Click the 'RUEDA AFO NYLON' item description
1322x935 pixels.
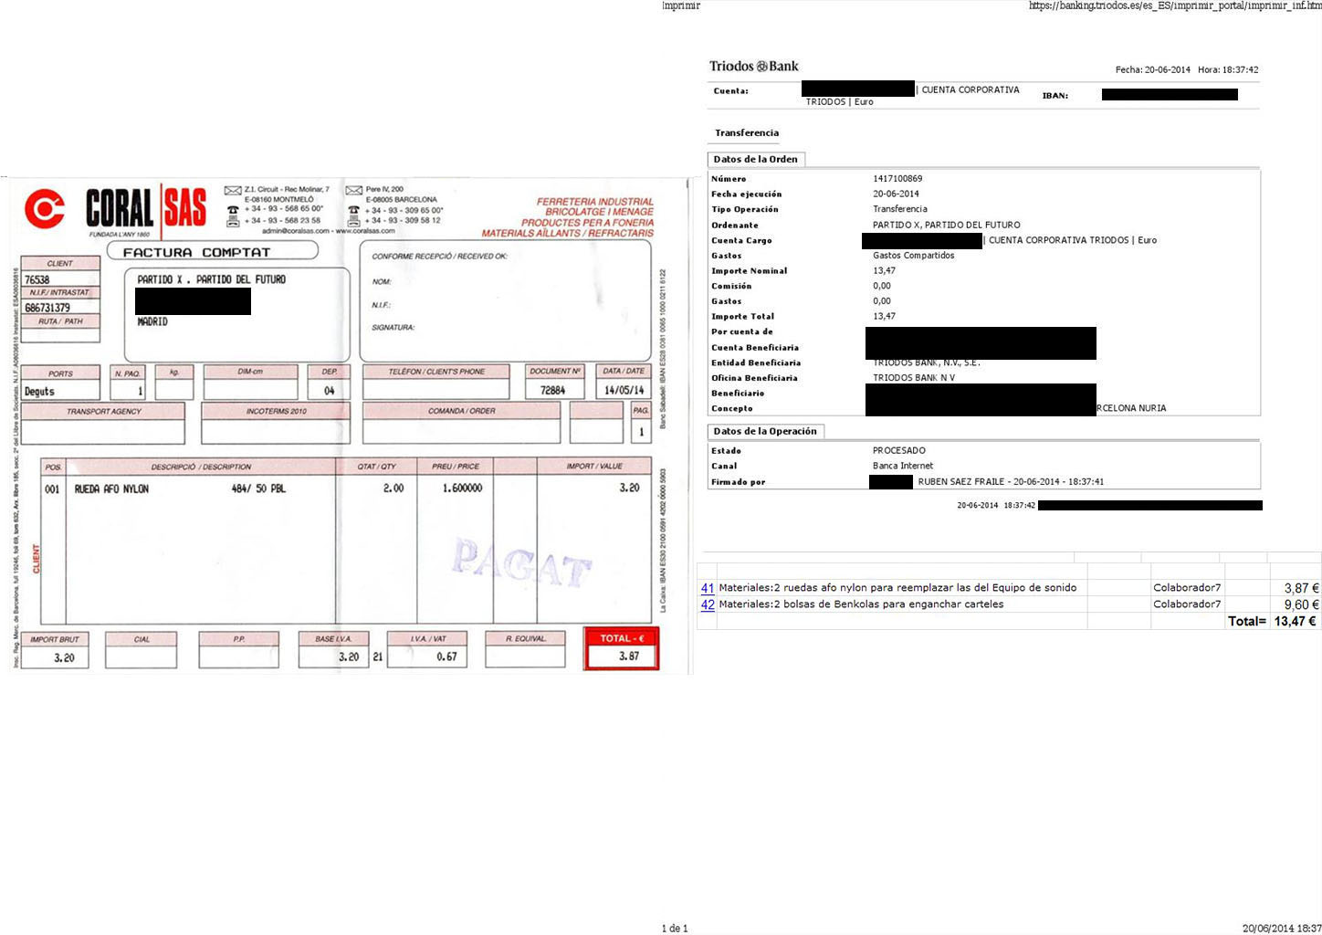[111, 489]
